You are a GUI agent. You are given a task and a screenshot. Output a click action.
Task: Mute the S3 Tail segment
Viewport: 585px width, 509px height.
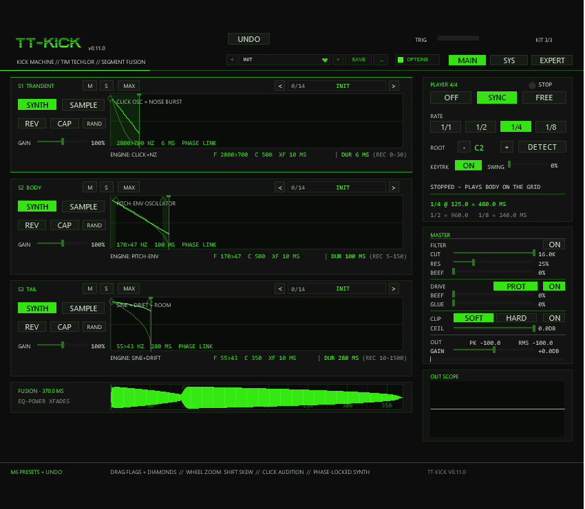coord(90,289)
